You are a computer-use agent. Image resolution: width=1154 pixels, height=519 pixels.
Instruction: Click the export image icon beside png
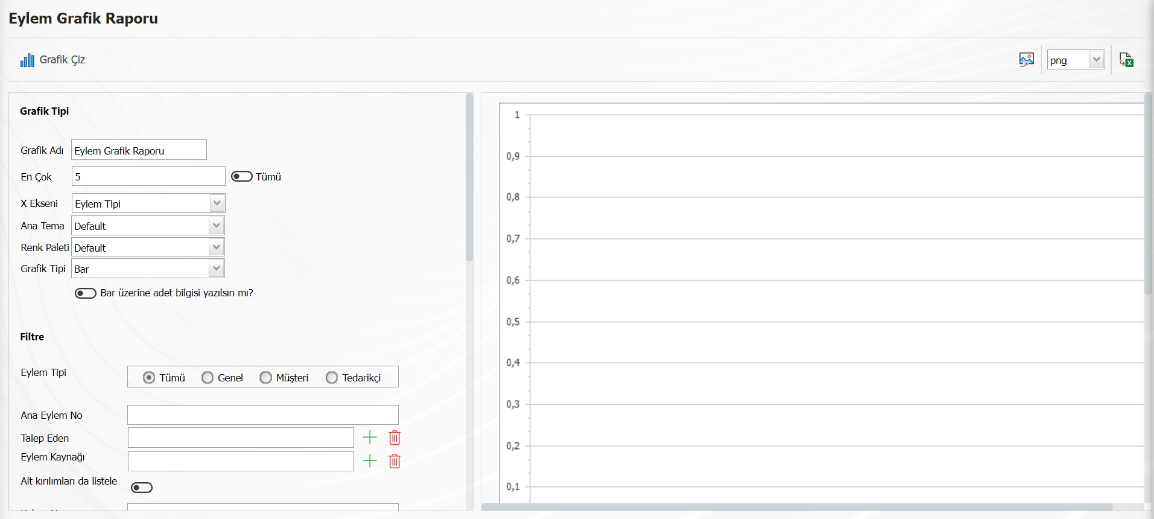tap(1026, 60)
